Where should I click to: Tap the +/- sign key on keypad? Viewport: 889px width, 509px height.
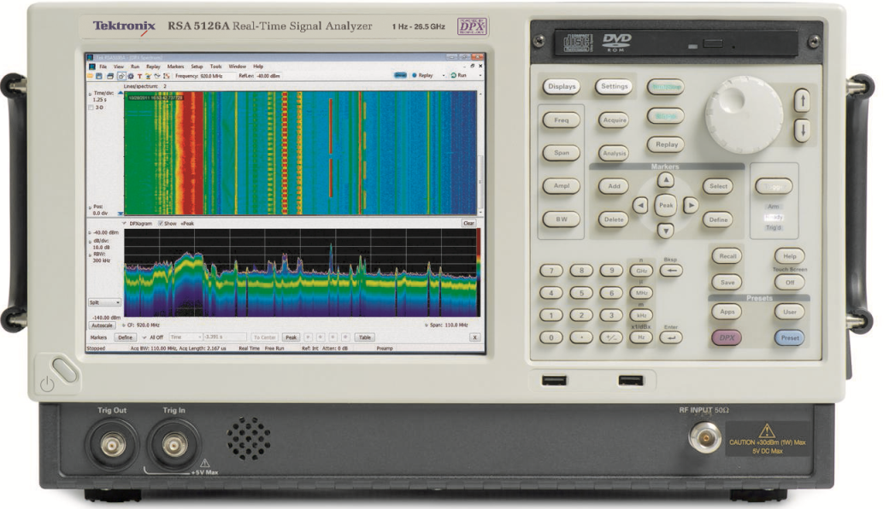tap(611, 337)
